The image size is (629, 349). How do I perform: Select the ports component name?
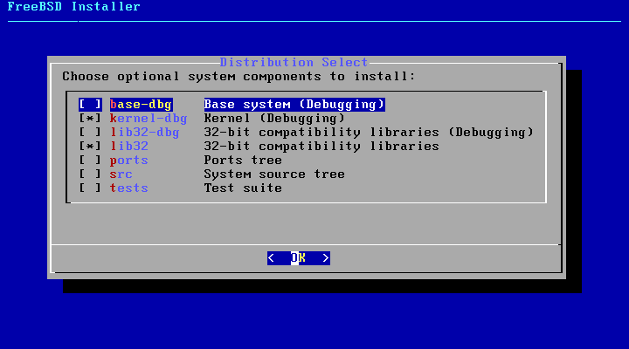click(x=128, y=161)
